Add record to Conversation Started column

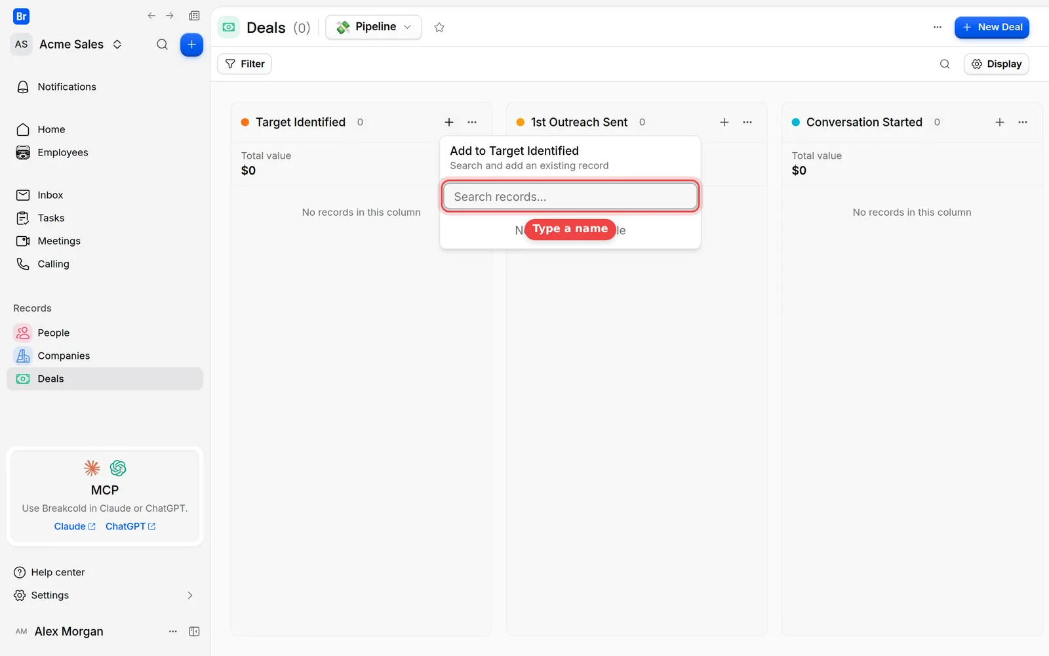pyautogui.click(x=1000, y=122)
